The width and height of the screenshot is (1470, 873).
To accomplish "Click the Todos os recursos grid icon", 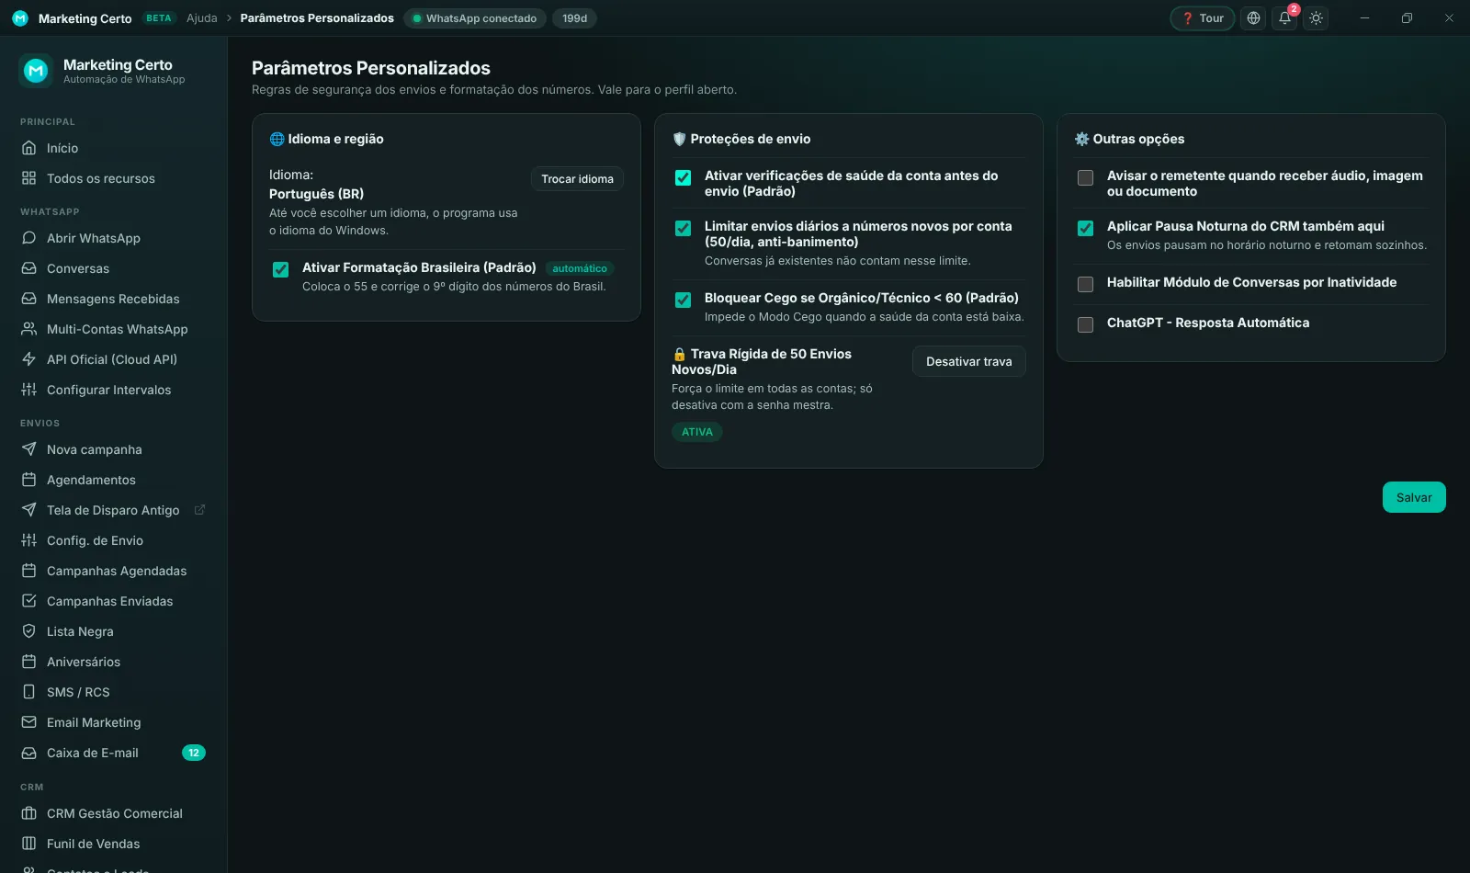I will click(28, 178).
